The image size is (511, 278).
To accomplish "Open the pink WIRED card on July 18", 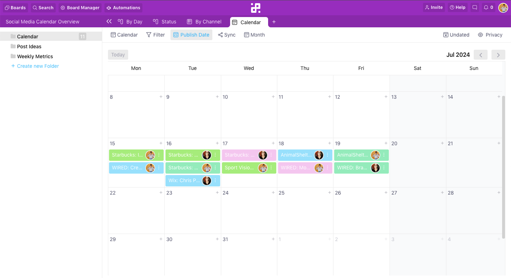I will pyautogui.click(x=295, y=168).
